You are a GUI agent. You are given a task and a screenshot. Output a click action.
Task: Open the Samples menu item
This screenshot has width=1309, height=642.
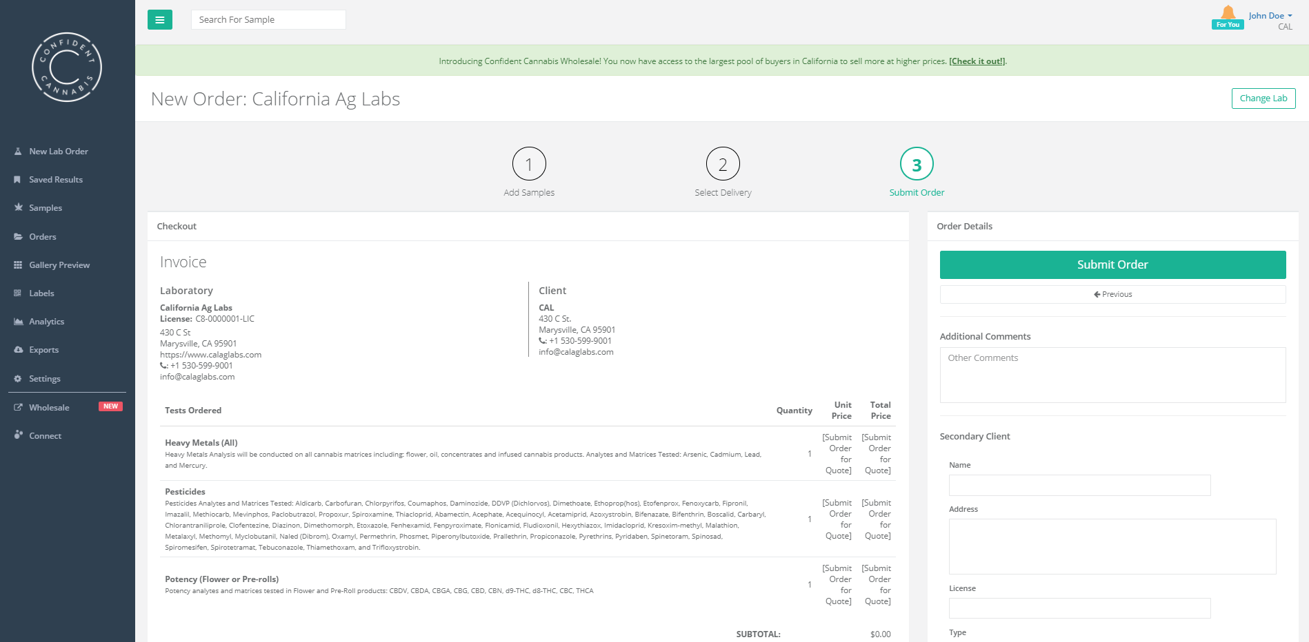click(46, 208)
